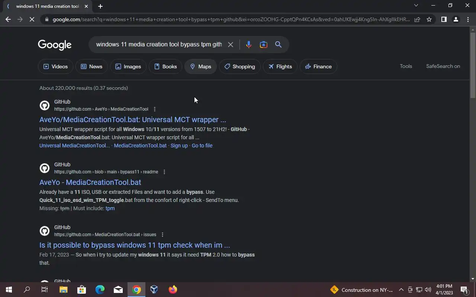
Task: Share this page icon in address bar
Action: 417,19
